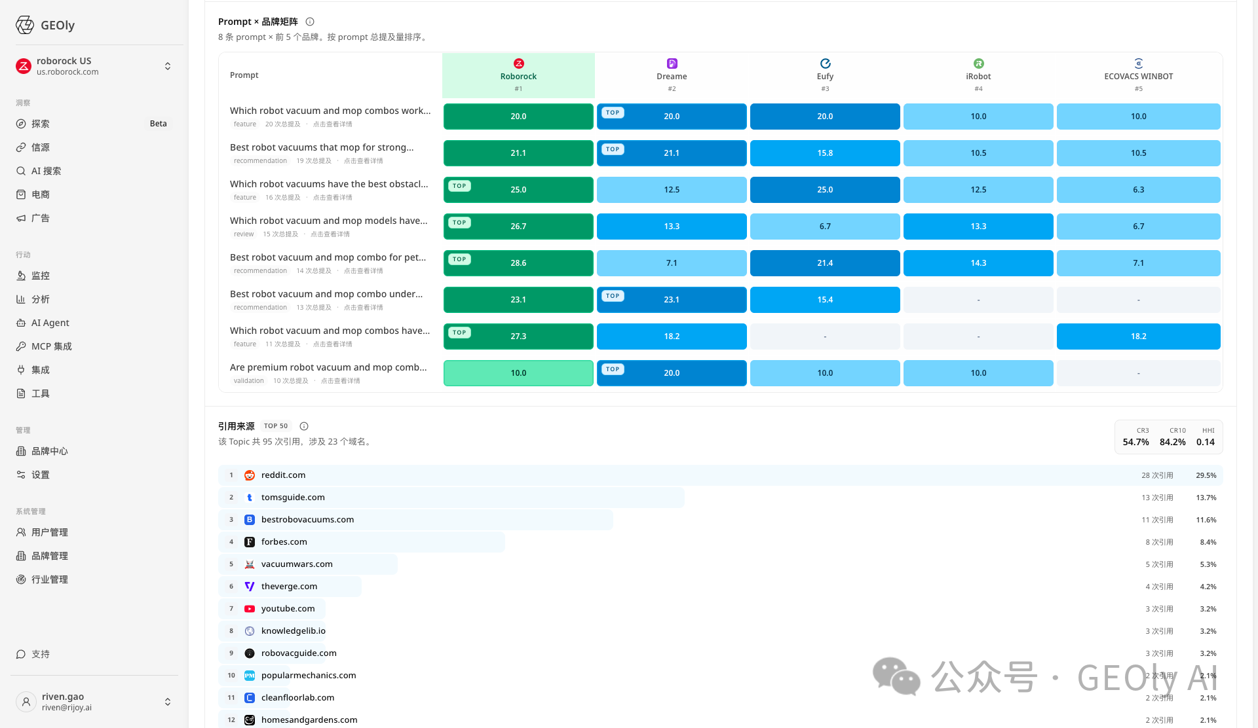
Task: Go to AI 搜索 in the sidebar
Action: tap(94, 171)
